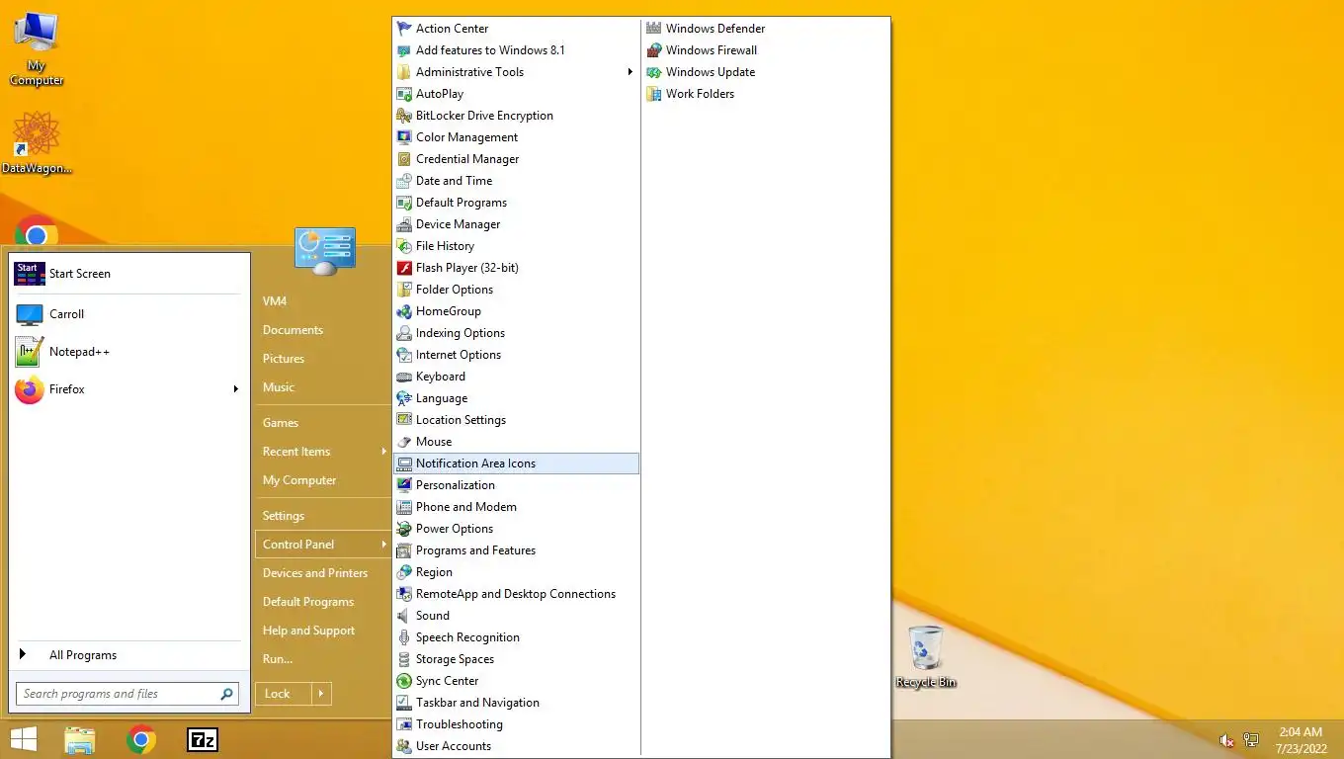Click the AutoPlay icon

point(404,94)
